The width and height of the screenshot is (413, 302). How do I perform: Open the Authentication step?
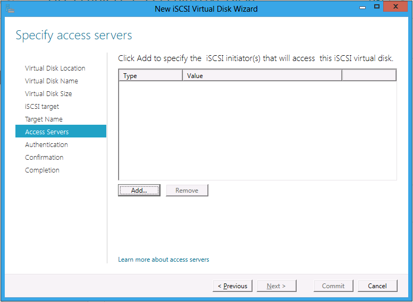click(46, 145)
